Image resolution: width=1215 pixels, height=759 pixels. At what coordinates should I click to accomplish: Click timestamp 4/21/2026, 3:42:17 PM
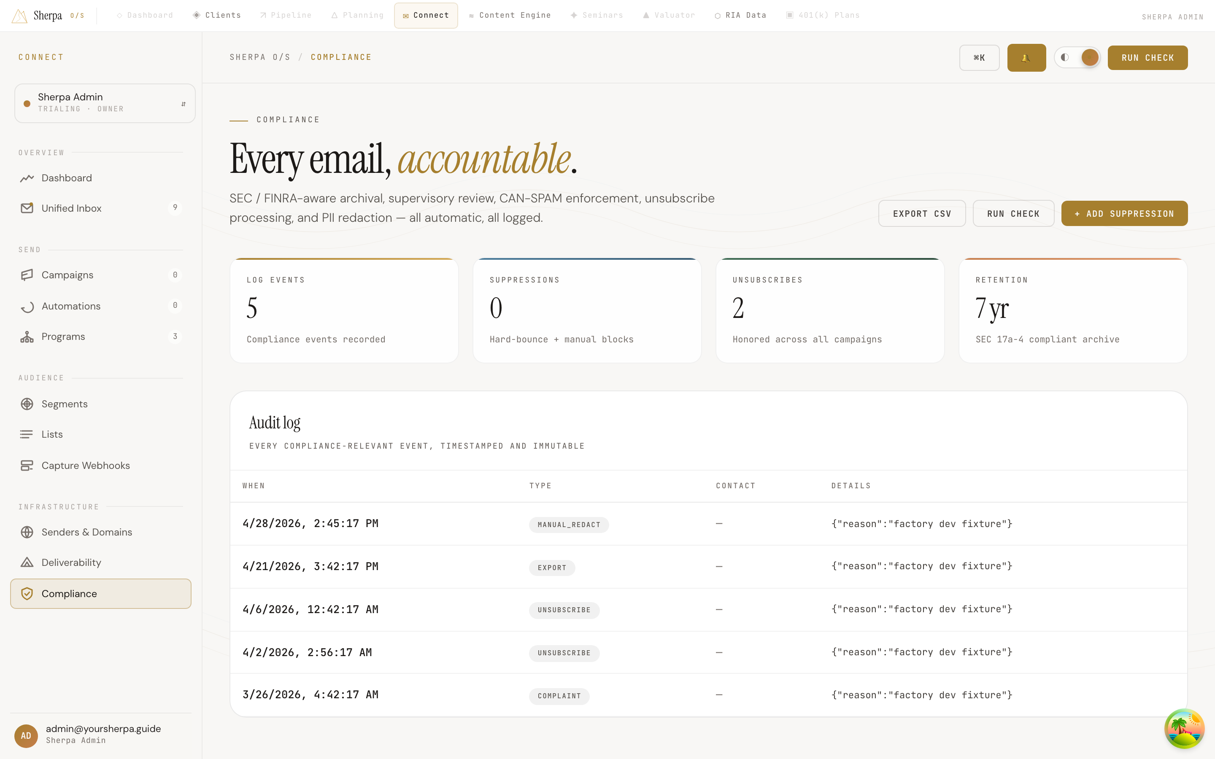pyautogui.click(x=310, y=566)
